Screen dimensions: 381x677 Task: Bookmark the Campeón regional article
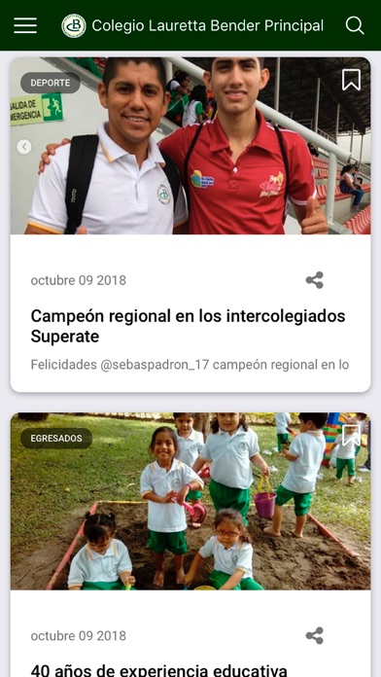tap(351, 80)
